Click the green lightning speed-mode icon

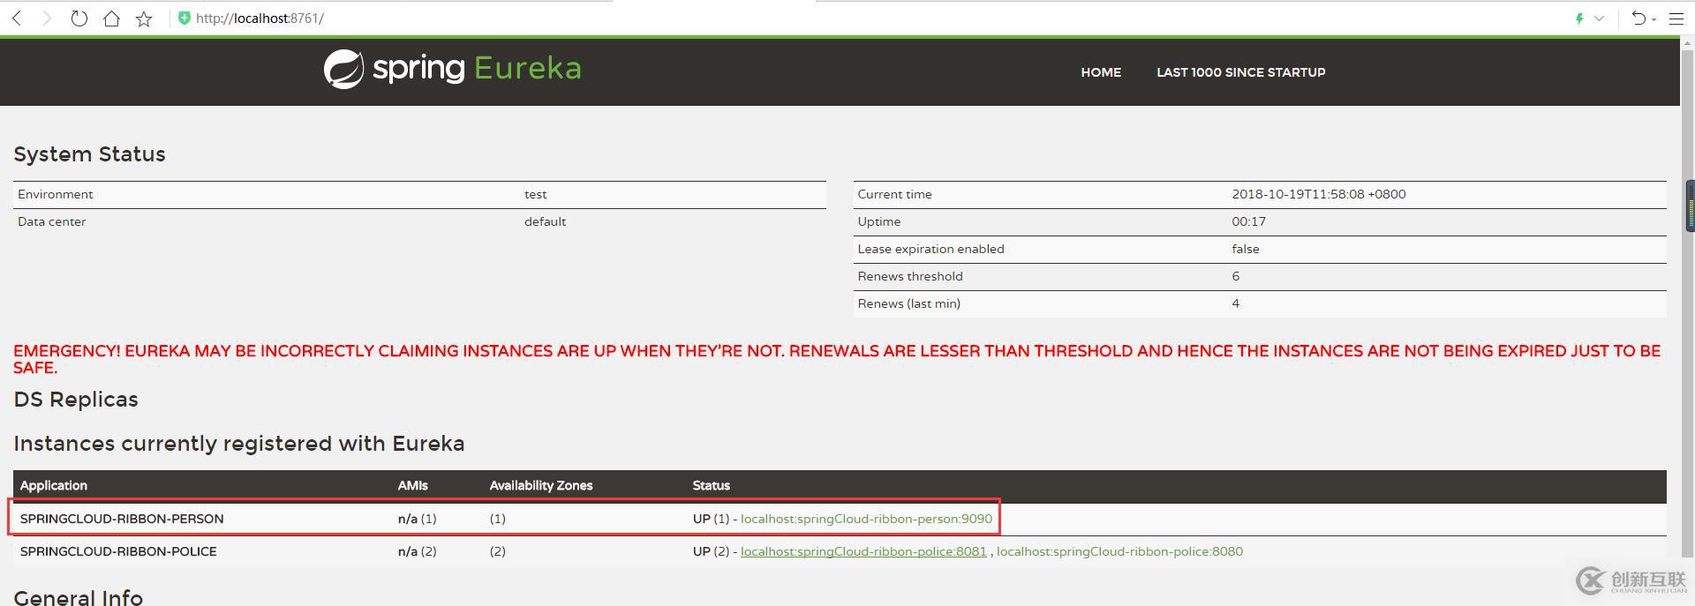click(x=1579, y=18)
